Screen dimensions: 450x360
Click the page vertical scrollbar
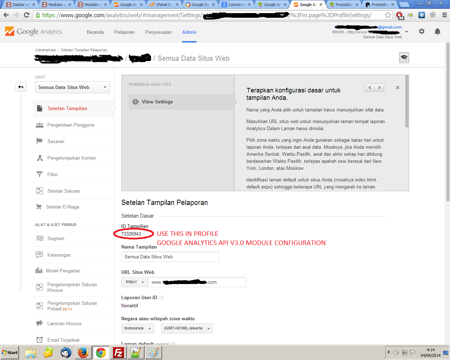click(448, 122)
